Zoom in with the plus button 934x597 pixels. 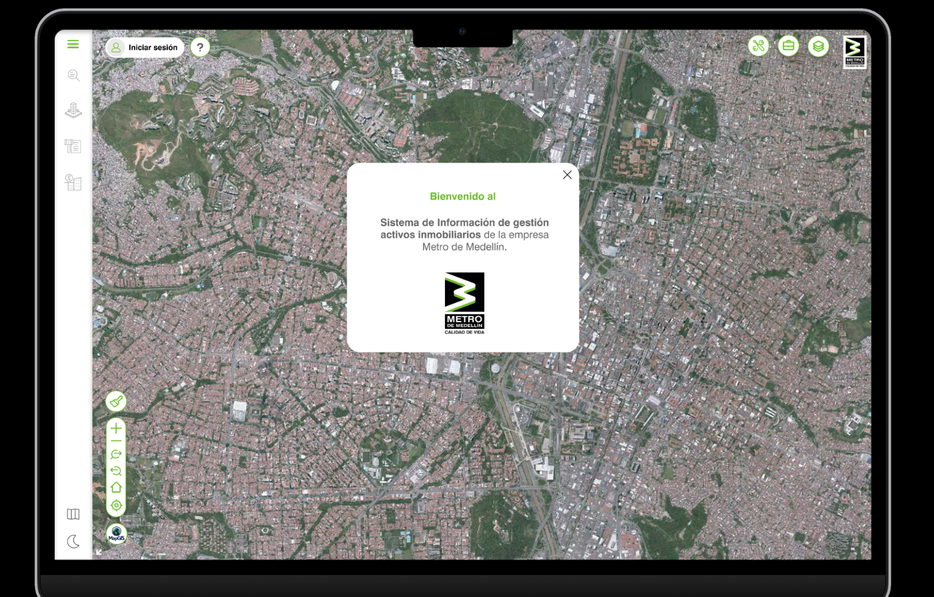[116, 428]
